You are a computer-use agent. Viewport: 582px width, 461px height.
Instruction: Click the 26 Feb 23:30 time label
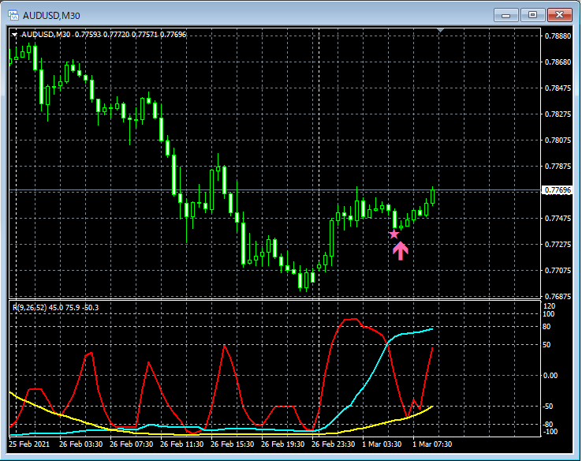click(333, 444)
